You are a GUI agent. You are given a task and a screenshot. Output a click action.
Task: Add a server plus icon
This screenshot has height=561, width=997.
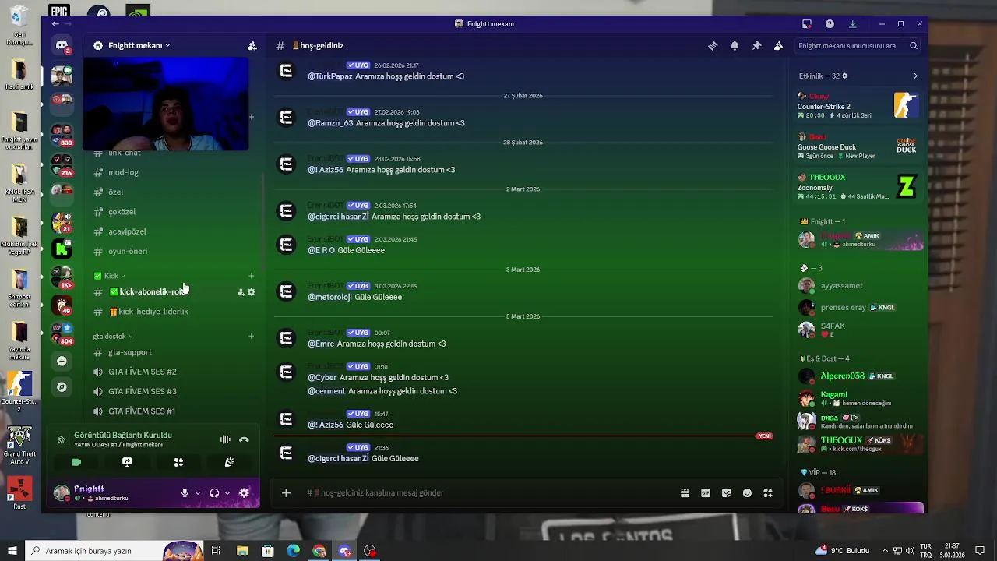pos(62,362)
